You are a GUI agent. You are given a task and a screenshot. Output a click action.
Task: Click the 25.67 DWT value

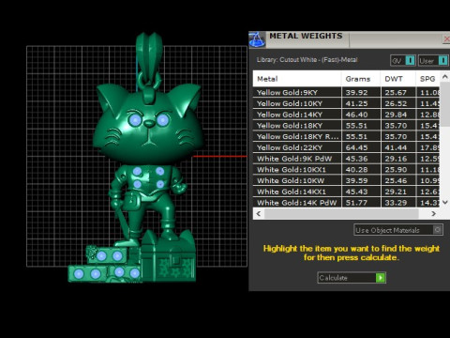[x=396, y=93]
